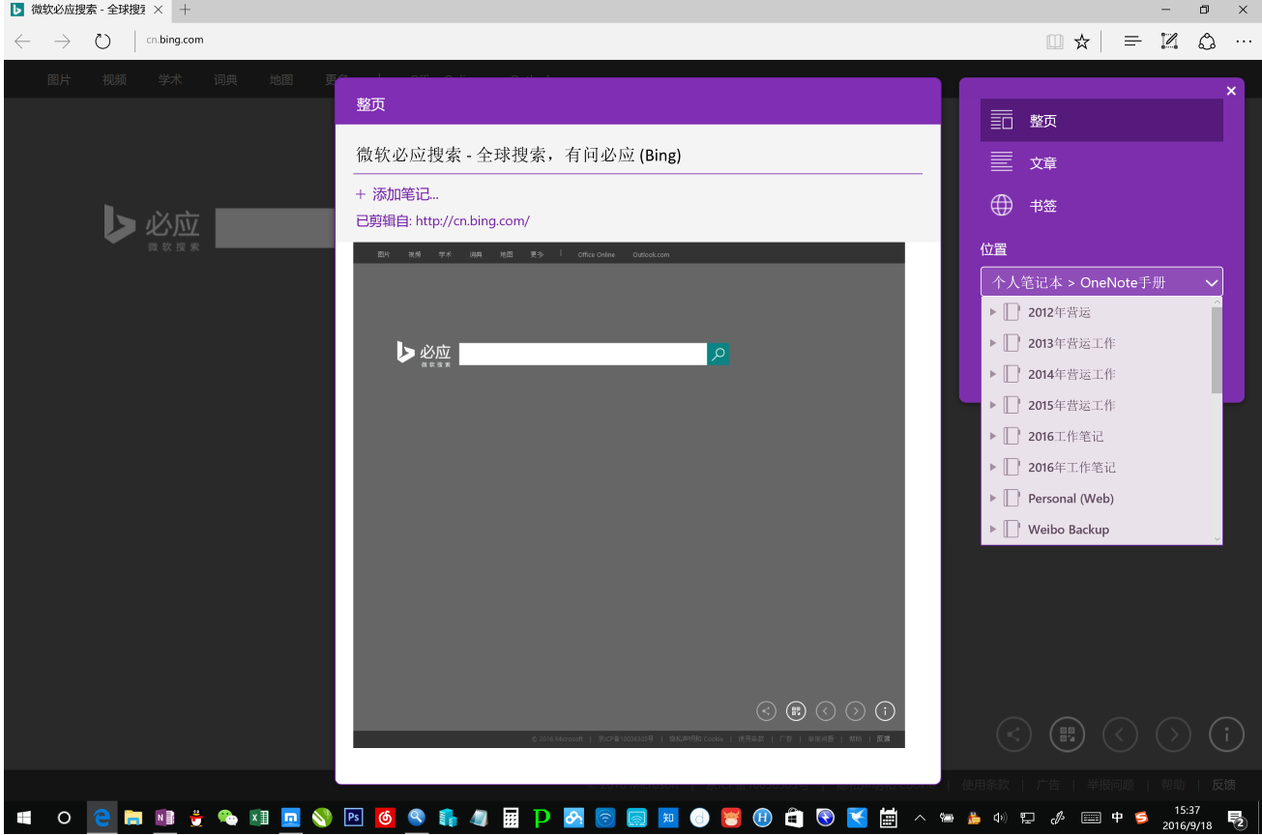Open a new browser tab
This screenshot has height=835, width=1262.
point(185,10)
